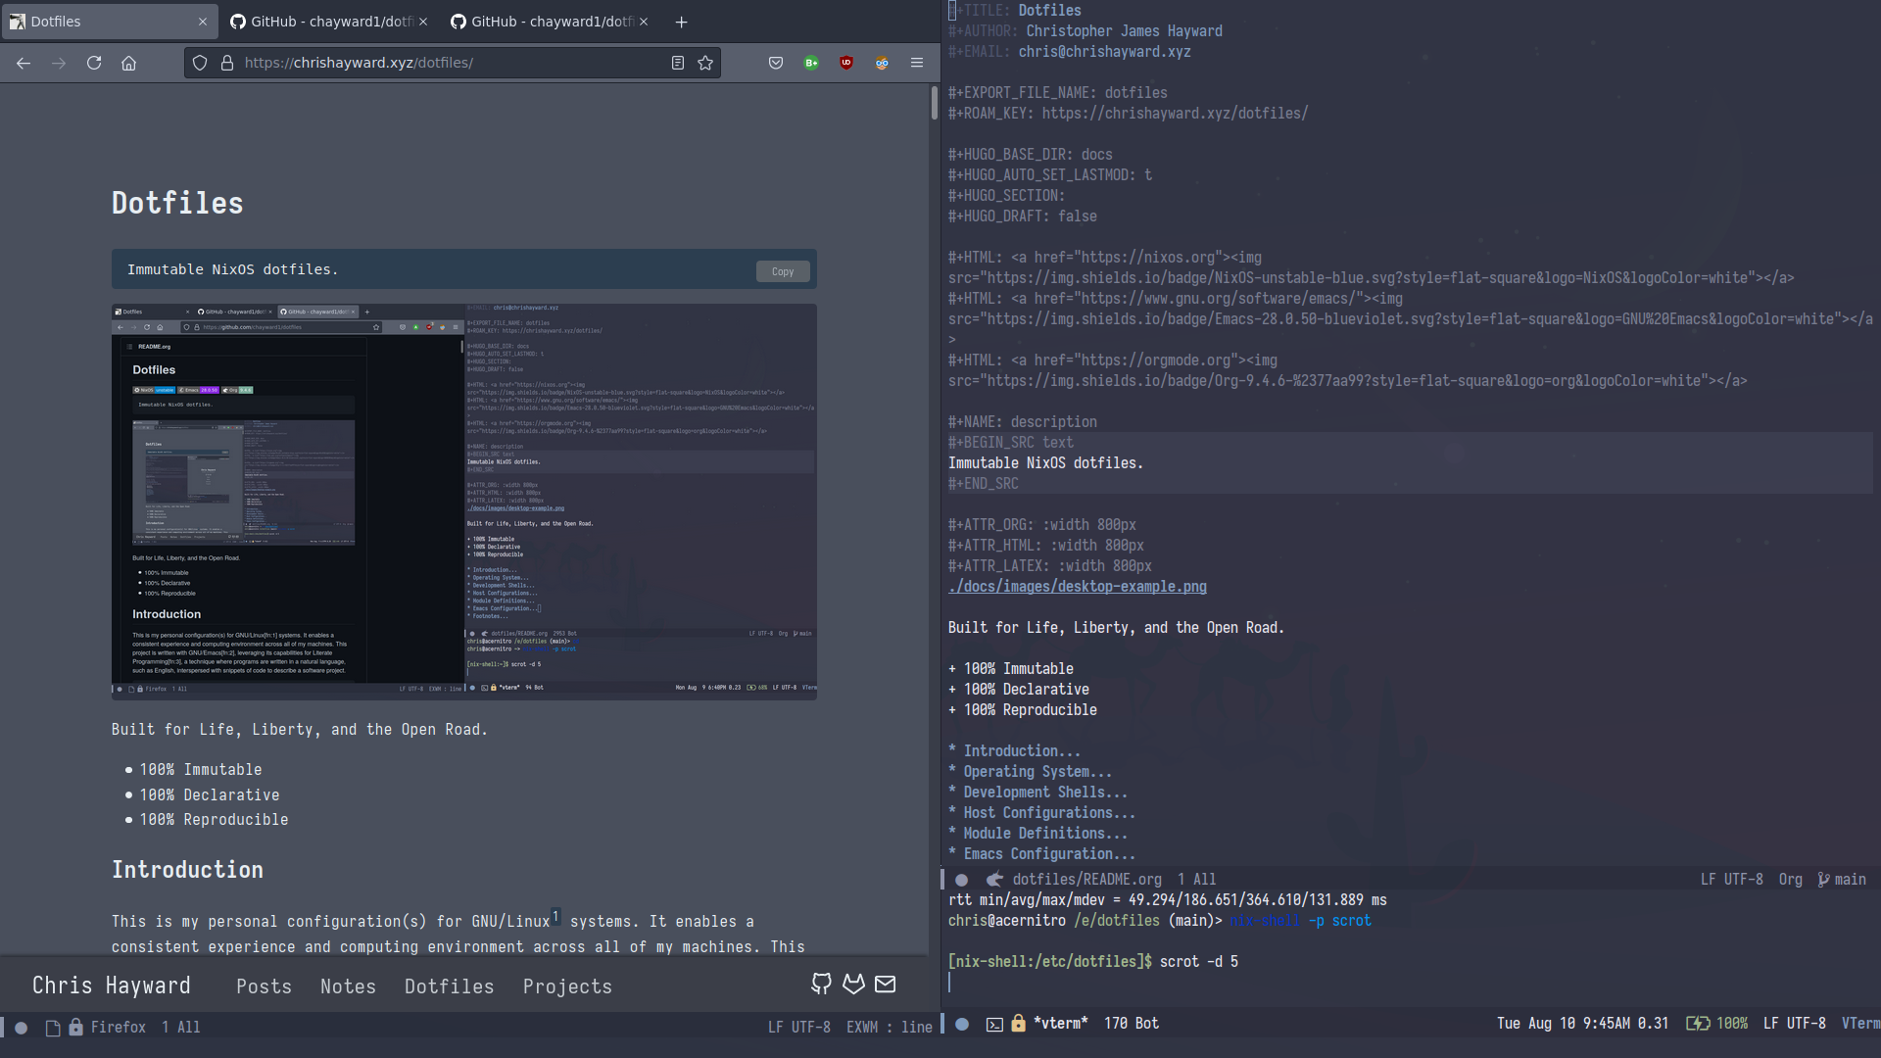Click the desktop-example.png image thumbnail
1881x1058 pixels.
tap(463, 500)
